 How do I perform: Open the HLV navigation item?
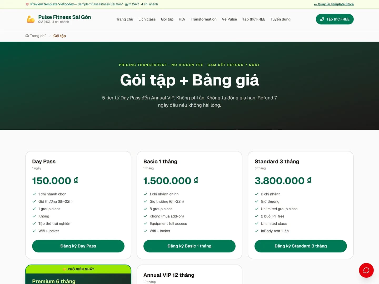(182, 19)
